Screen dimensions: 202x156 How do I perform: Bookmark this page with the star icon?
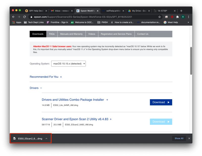click(x=160, y=17)
